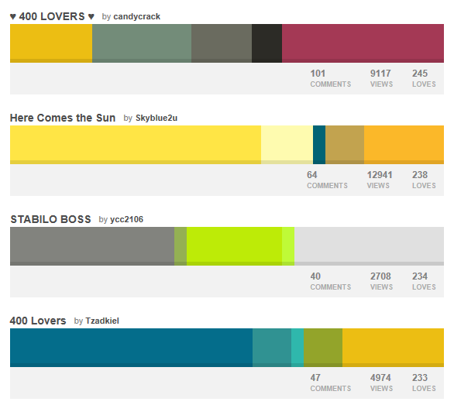Choose dark gray swatch in STABILO BOSS
This screenshot has height=405, width=454.
click(92, 246)
